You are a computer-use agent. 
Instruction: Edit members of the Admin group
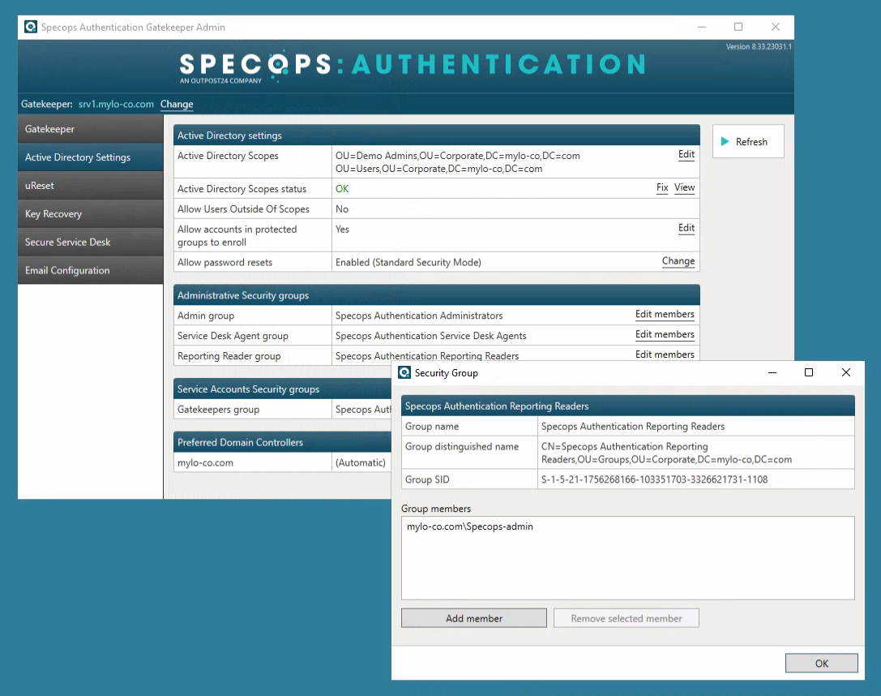[x=665, y=315]
